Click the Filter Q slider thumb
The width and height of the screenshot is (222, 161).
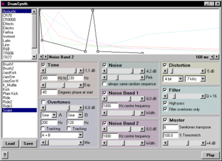(x=174, y=96)
